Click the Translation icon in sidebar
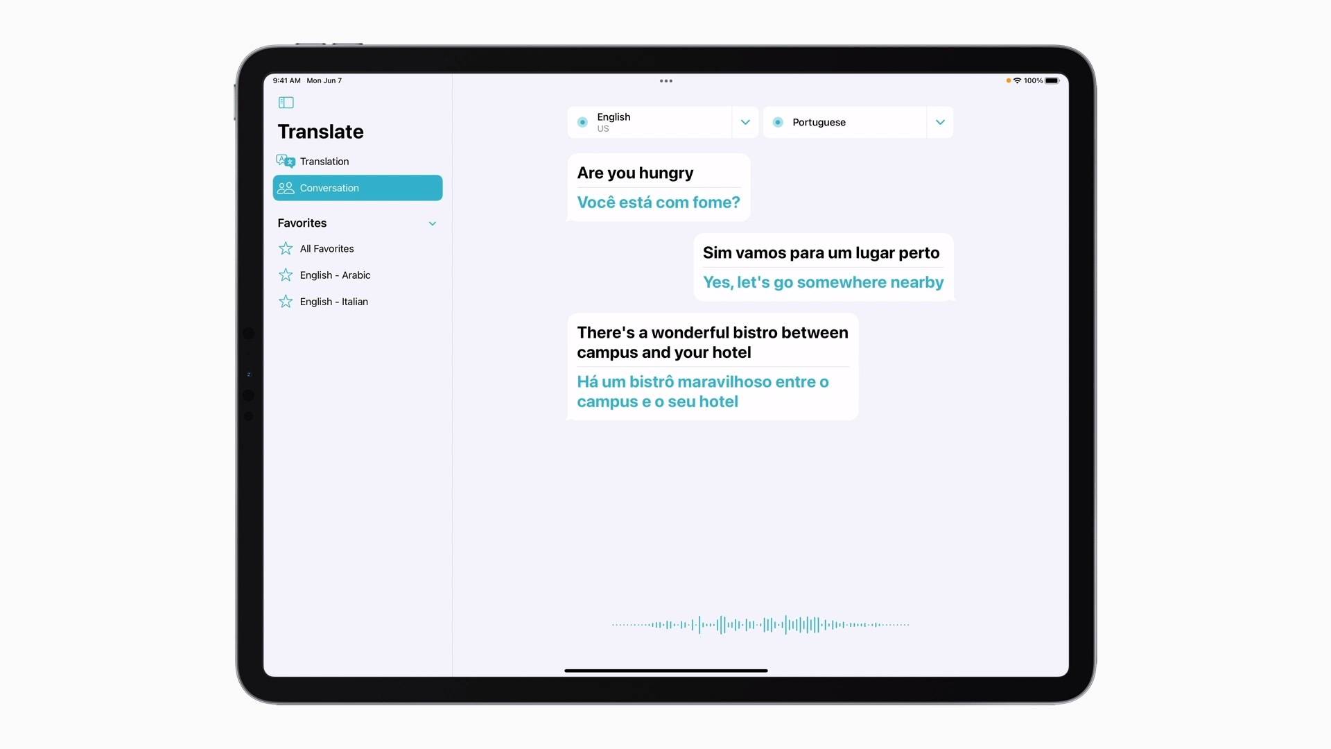 286,161
